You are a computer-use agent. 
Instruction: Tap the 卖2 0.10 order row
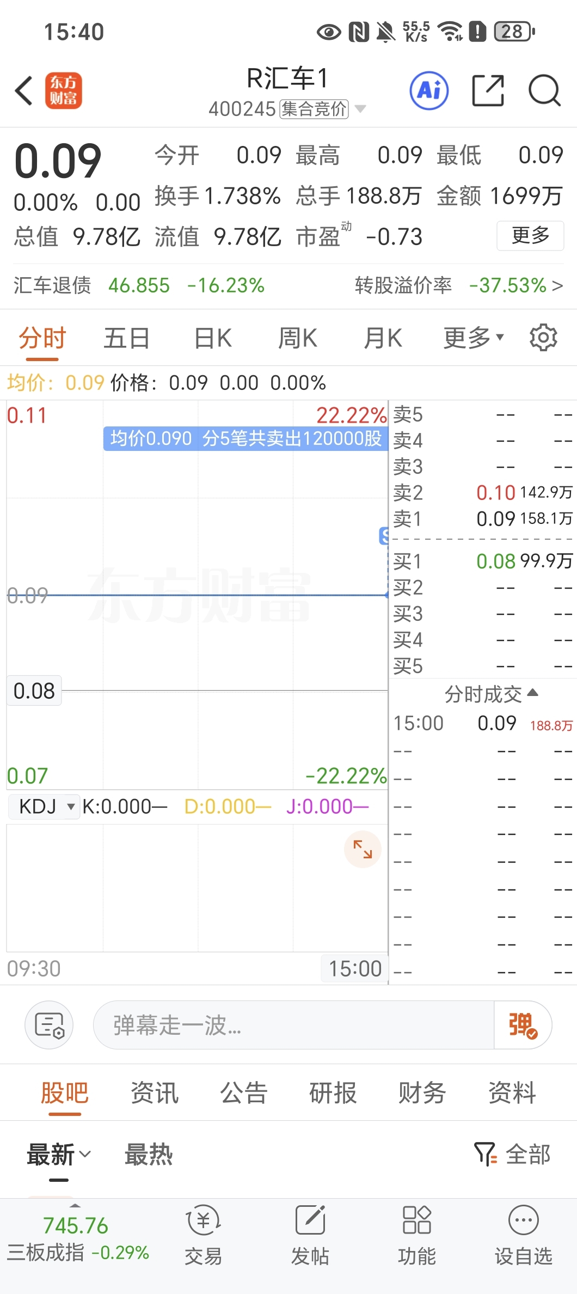pos(482,492)
